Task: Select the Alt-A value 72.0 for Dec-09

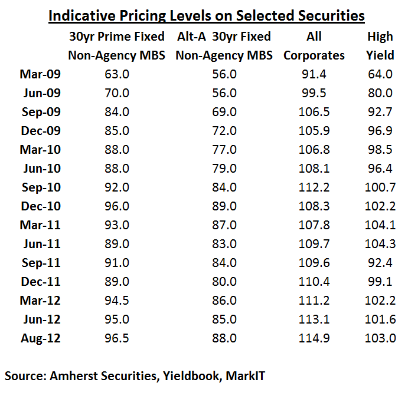Action: [224, 131]
